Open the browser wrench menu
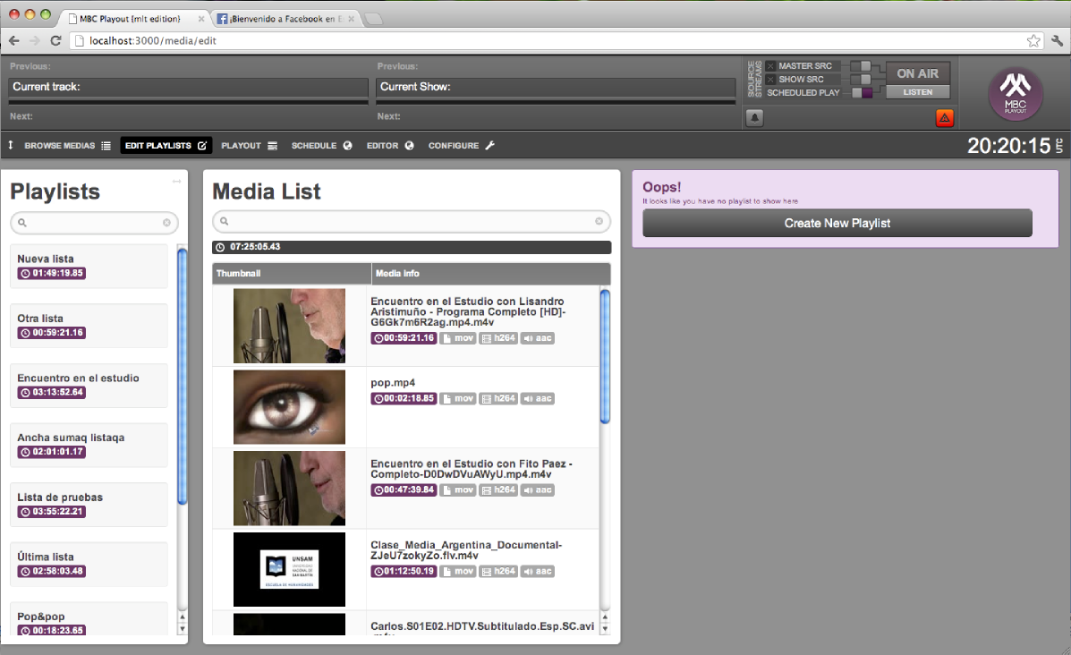Image resolution: width=1071 pixels, height=655 pixels. (1057, 40)
